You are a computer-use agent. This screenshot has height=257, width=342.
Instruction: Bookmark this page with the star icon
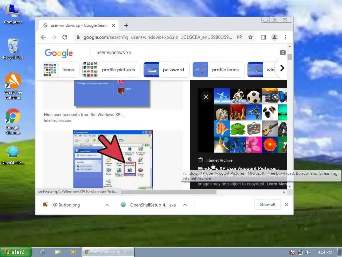click(250, 37)
